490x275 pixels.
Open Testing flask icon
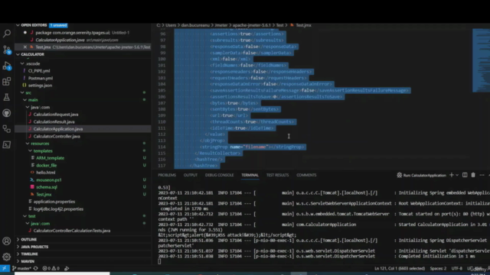point(7,97)
